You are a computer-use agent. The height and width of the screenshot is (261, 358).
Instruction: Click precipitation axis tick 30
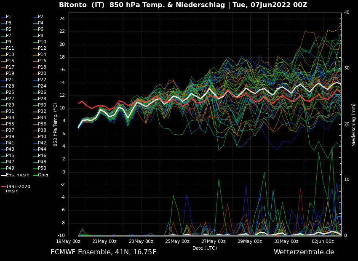[347, 68]
